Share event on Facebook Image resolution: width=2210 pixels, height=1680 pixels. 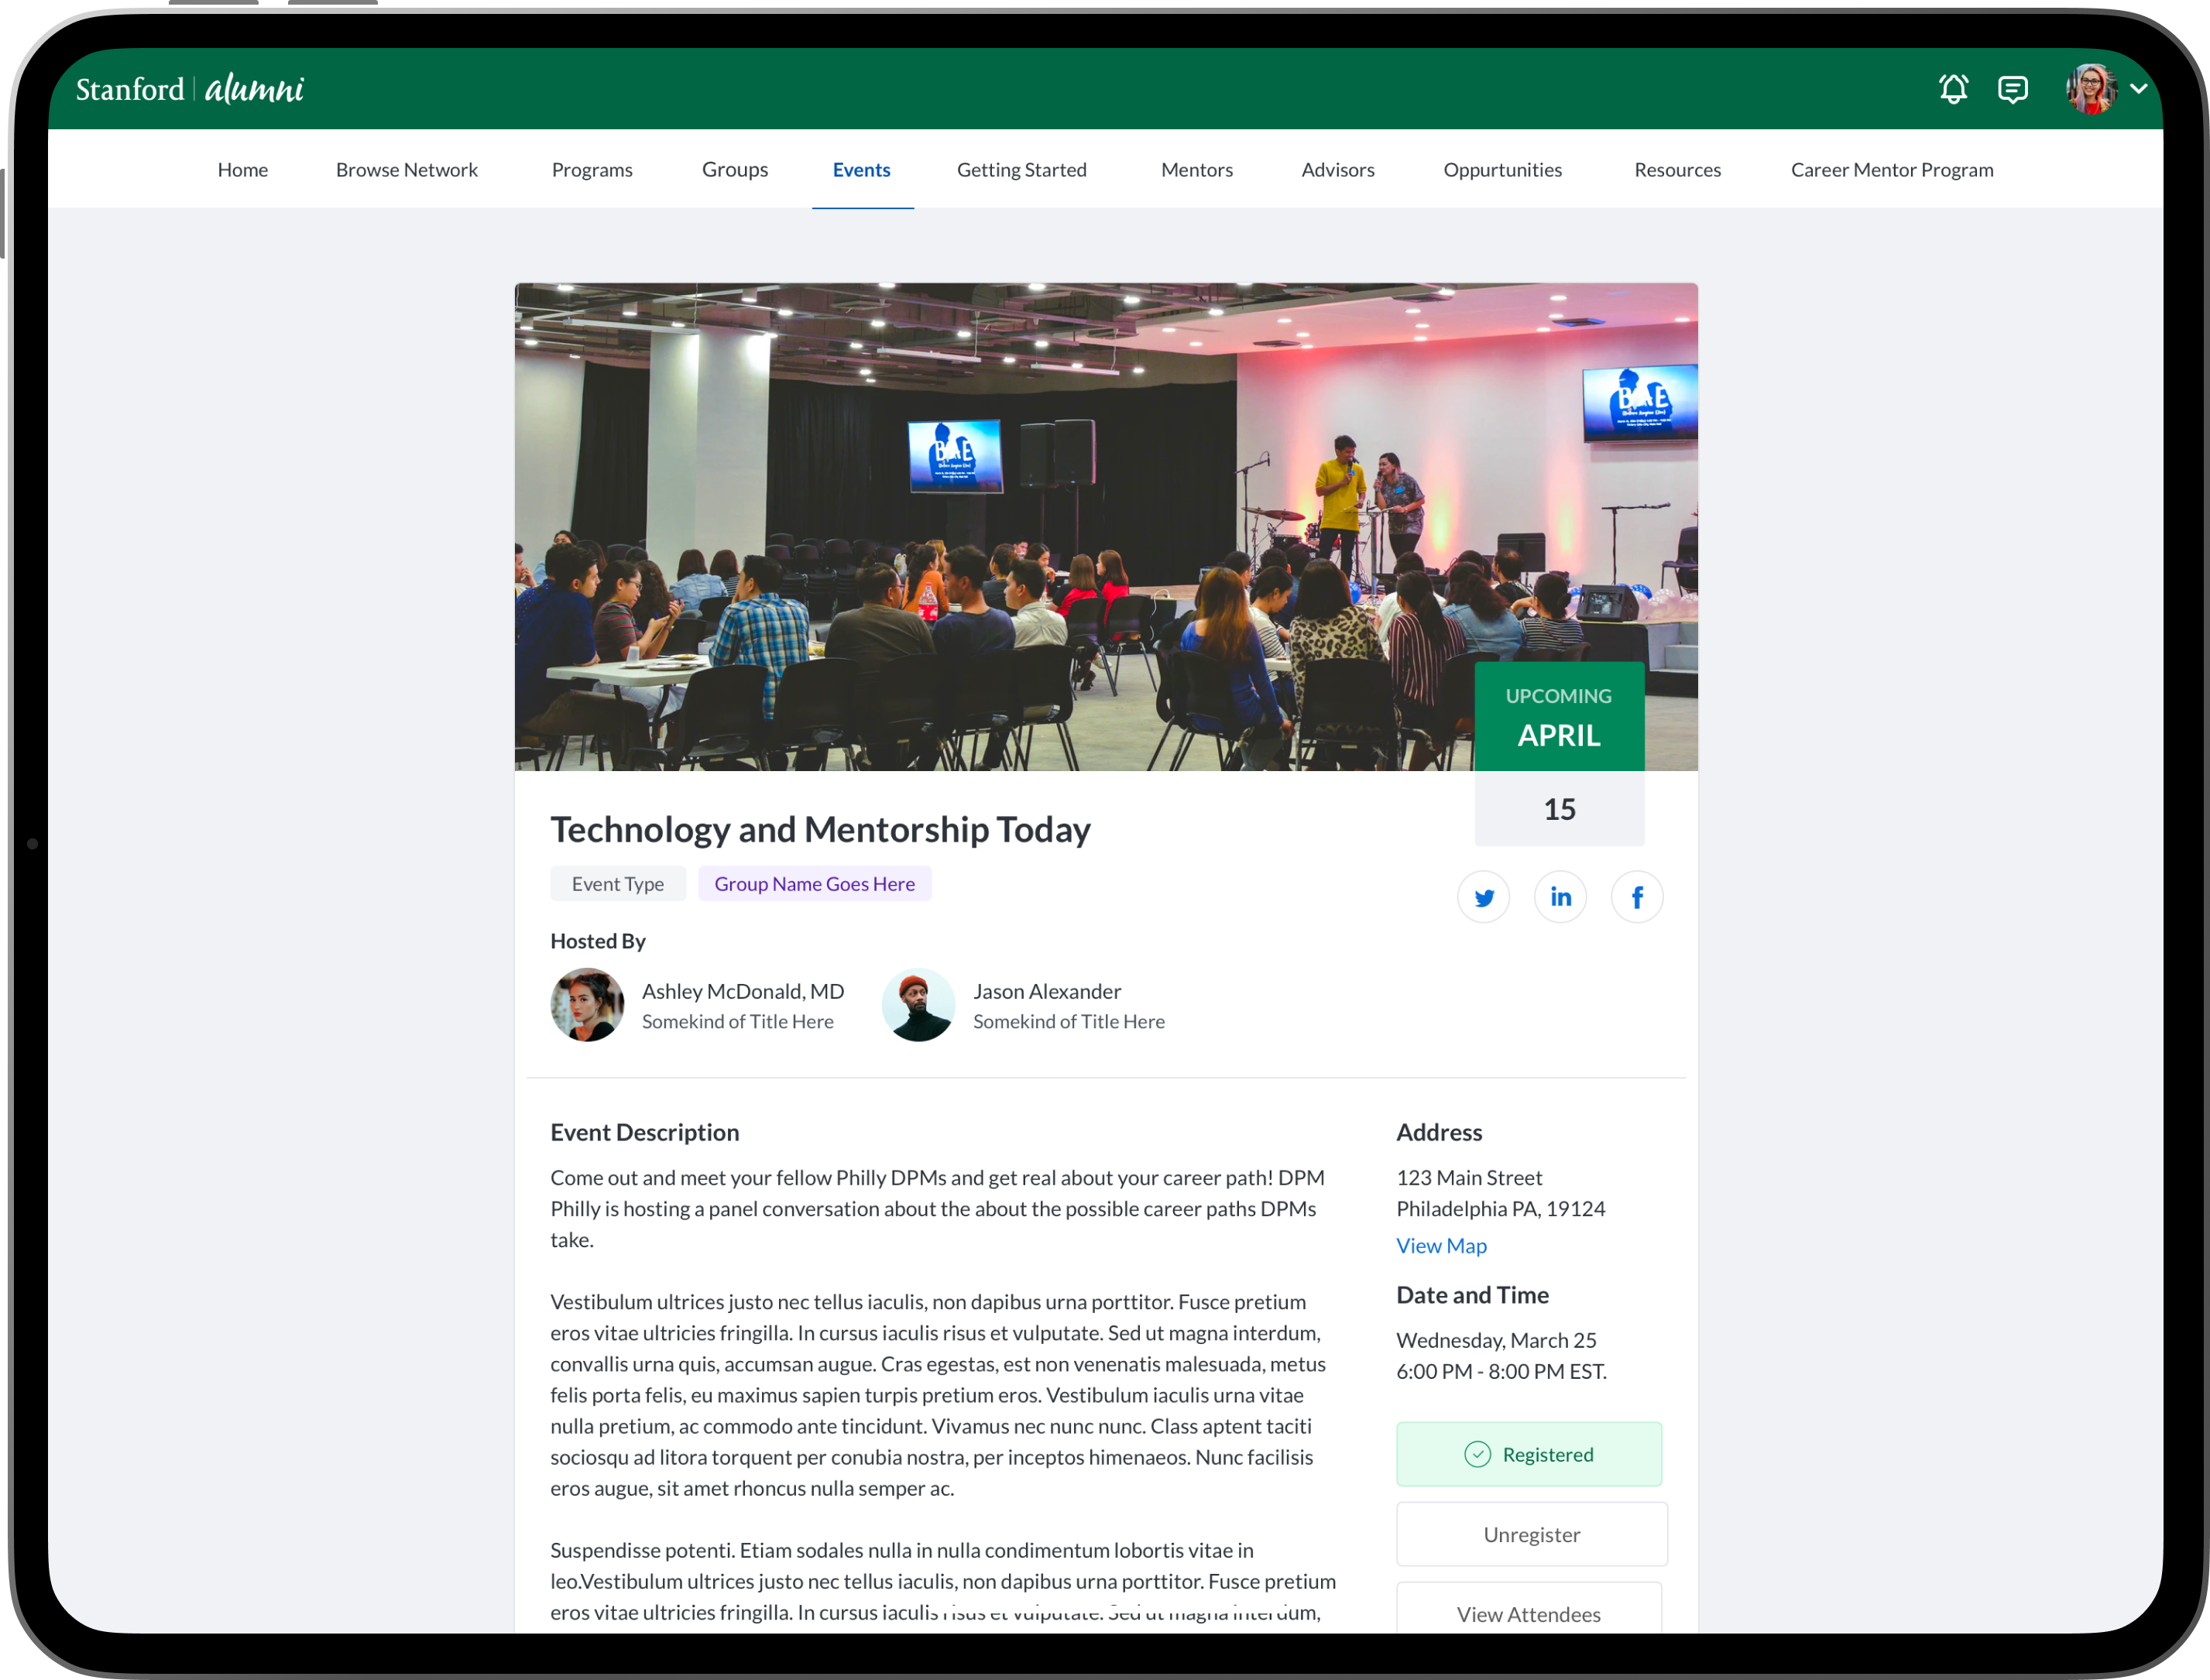coord(1637,897)
